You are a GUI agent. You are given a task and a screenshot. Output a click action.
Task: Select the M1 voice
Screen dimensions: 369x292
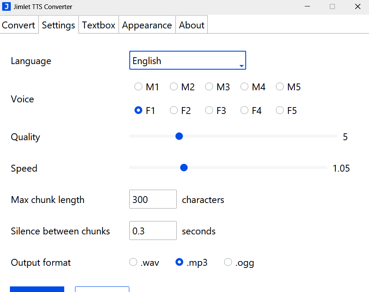click(138, 86)
